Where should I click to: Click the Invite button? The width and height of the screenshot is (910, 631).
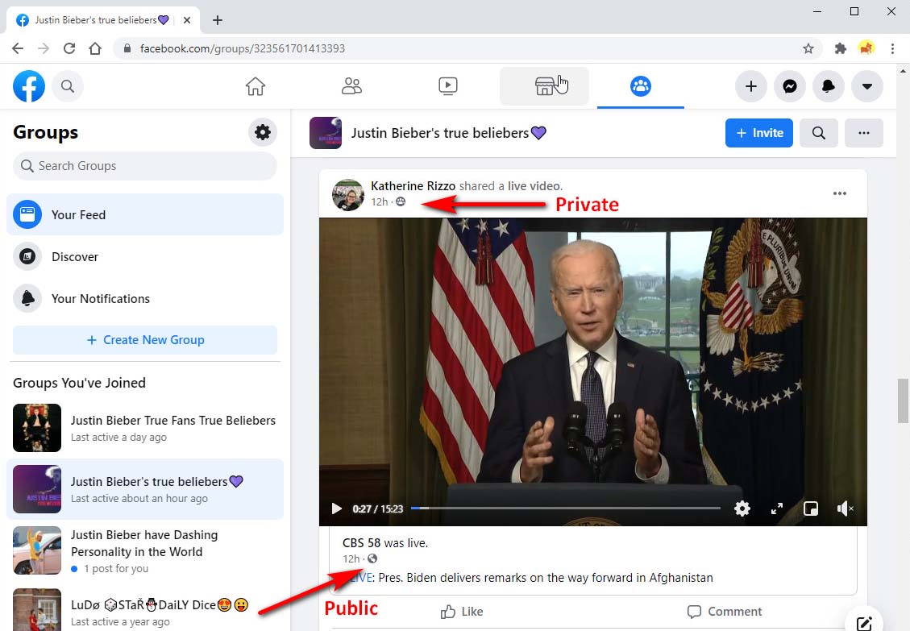tap(759, 133)
